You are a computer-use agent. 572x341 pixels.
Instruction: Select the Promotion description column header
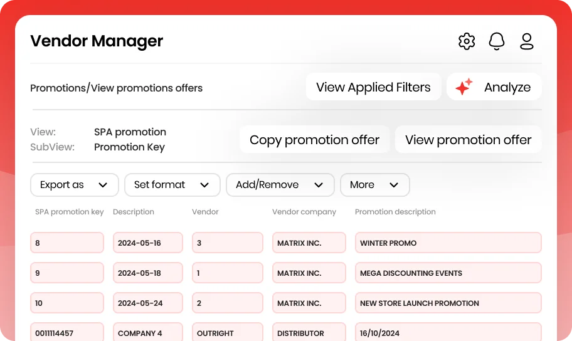(395, 212)
